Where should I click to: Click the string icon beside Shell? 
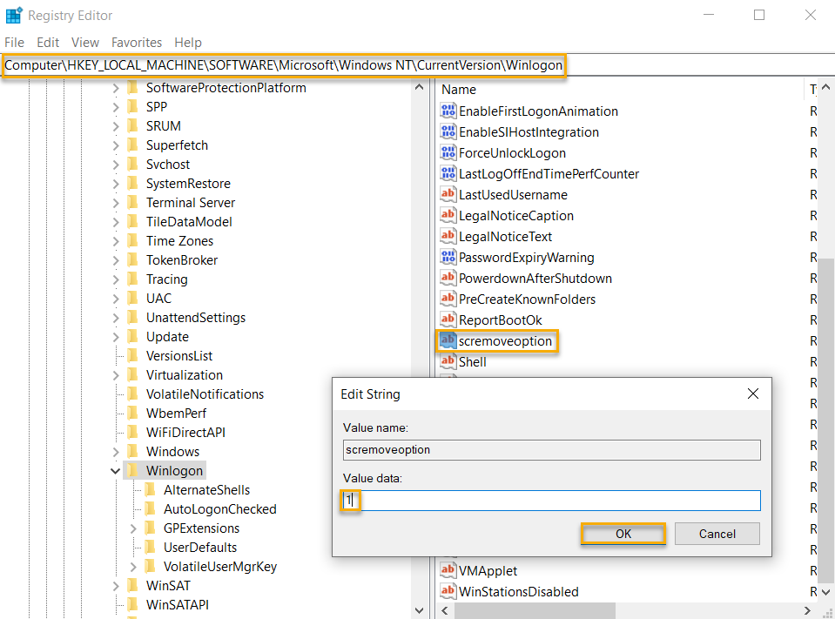pos(448,362)
